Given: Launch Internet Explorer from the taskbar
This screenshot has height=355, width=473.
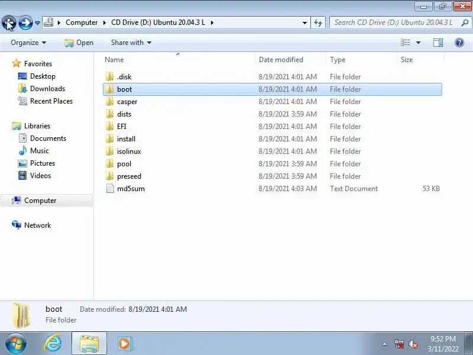Looking at the screenshot, I should pos(53,344).
